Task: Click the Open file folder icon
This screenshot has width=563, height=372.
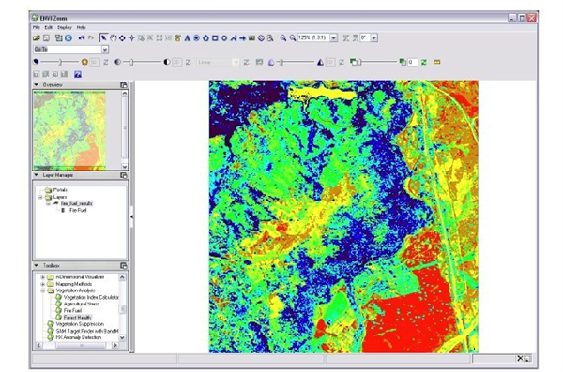Action: coord(37,37)
